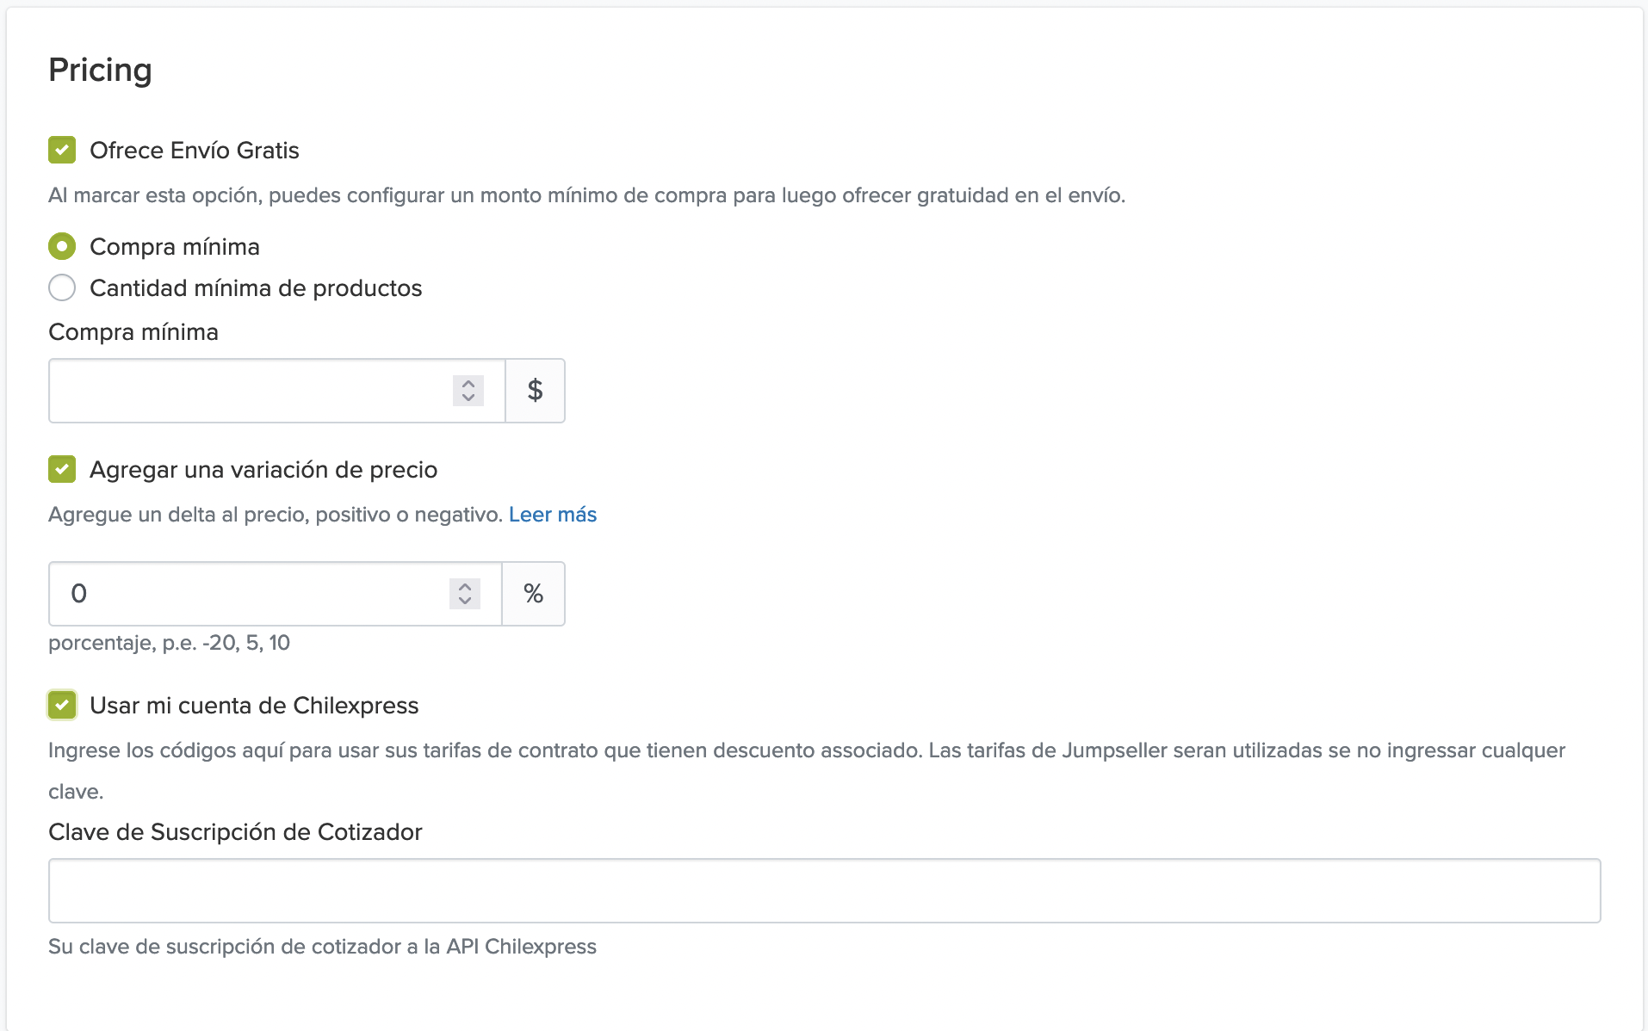Image resolution: width=1648 pixels, height=1031 pixels.
Task: Open the Leer más link
Action: tap(552, 515)
